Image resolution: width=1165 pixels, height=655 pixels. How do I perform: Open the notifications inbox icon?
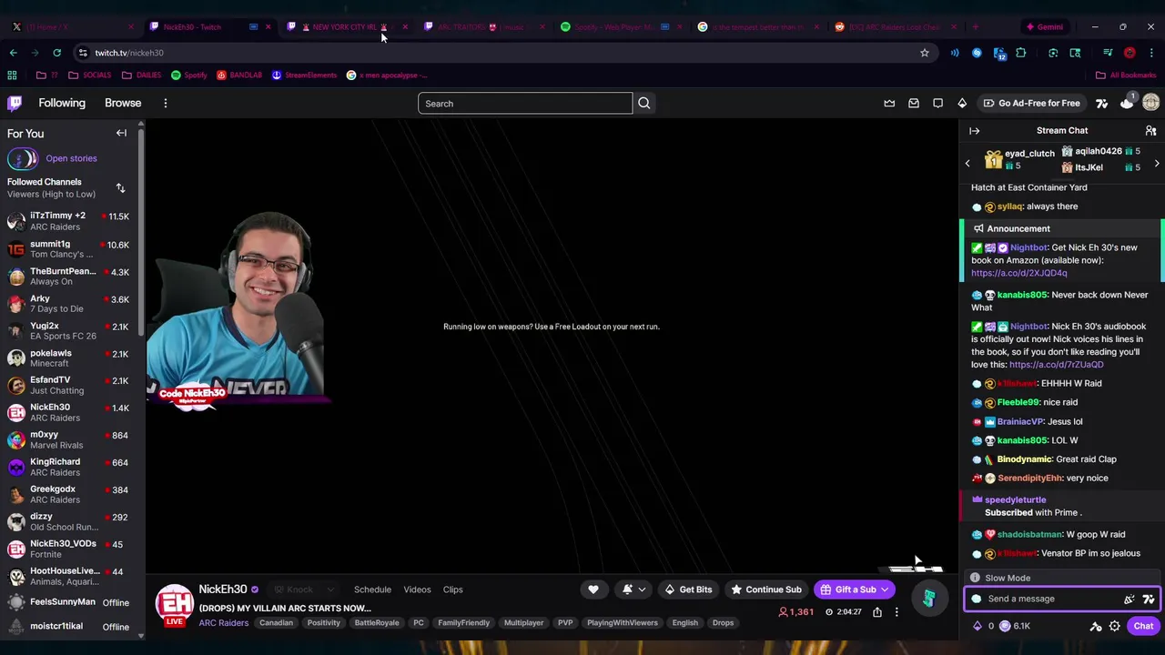pos(914,103)
